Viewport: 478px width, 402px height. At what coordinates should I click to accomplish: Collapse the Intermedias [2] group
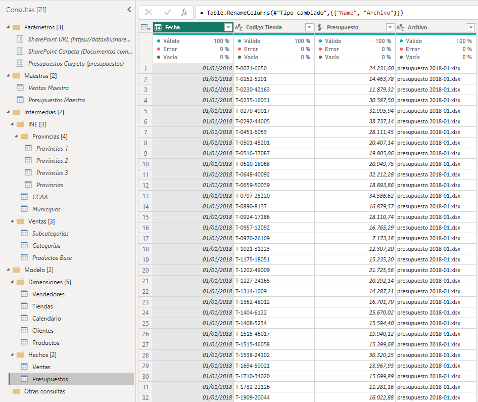pyautogui.click(x=8, y=112)
